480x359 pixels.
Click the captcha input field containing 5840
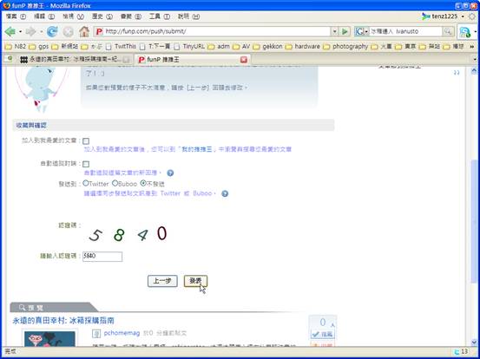pos(102,257)
